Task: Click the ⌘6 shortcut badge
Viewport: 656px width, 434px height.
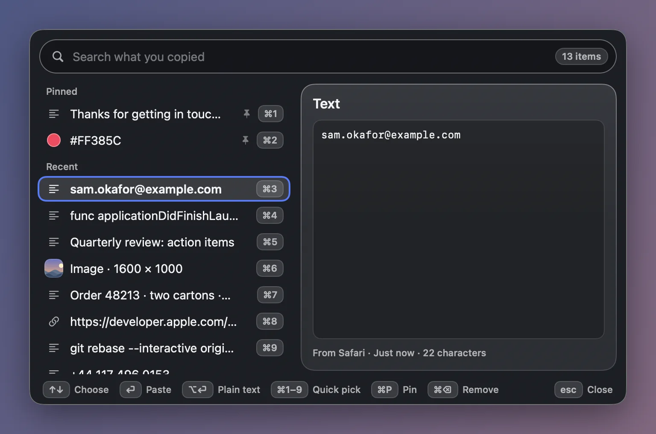Action: coord(270,268)
